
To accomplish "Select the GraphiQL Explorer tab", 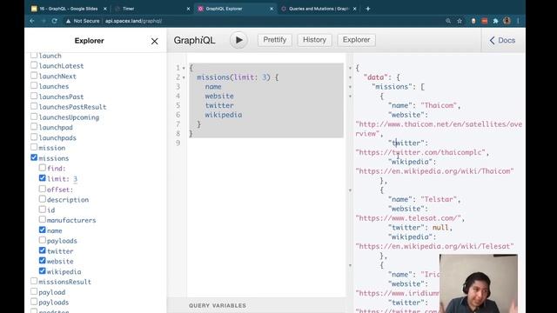I will 235,9.
